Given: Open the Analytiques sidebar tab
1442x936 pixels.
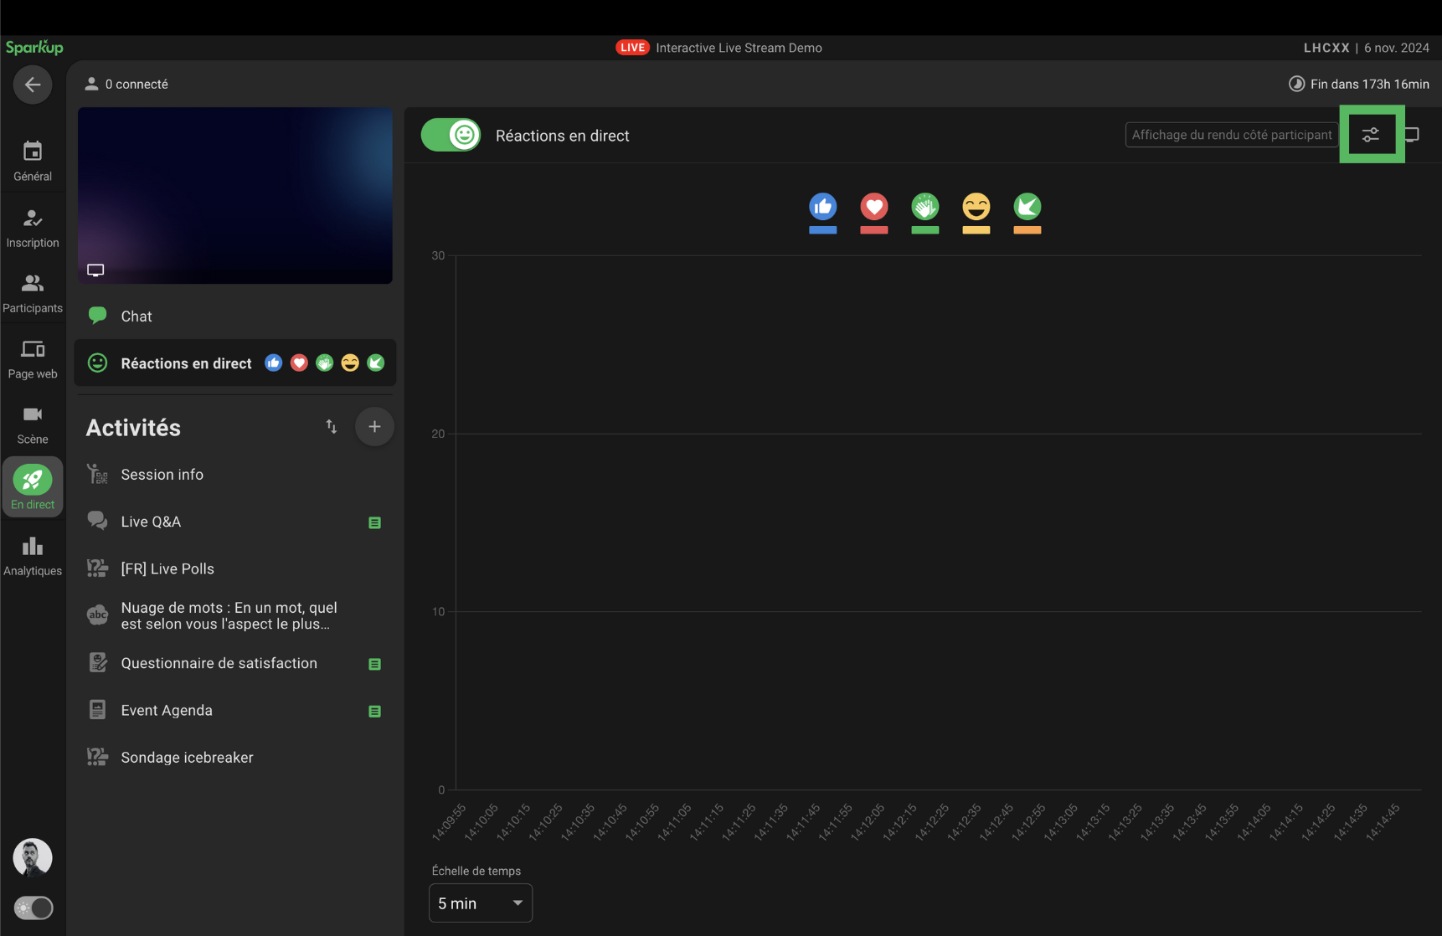Looking at the screenshot, I should (x=33, y=557).
